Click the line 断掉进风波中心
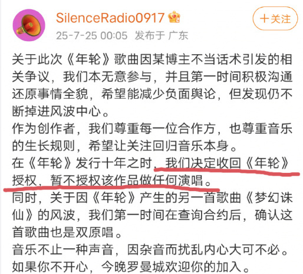 (x=60, y=111)
